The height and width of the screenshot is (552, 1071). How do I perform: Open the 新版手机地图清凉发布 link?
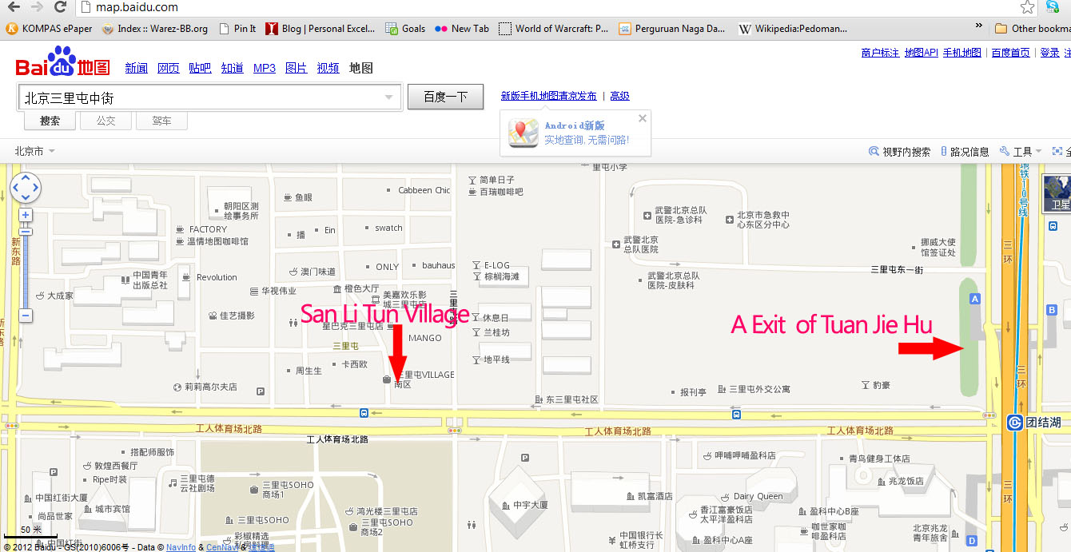[x=548, y=96]
